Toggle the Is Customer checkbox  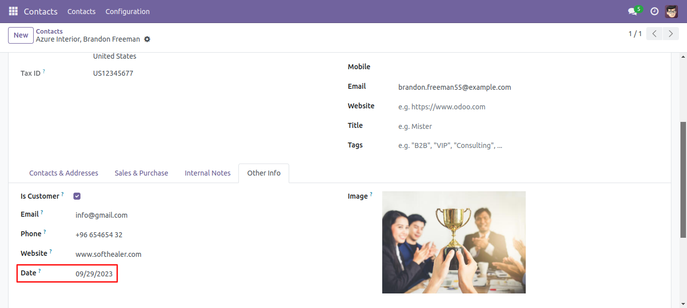click(77, 196)
